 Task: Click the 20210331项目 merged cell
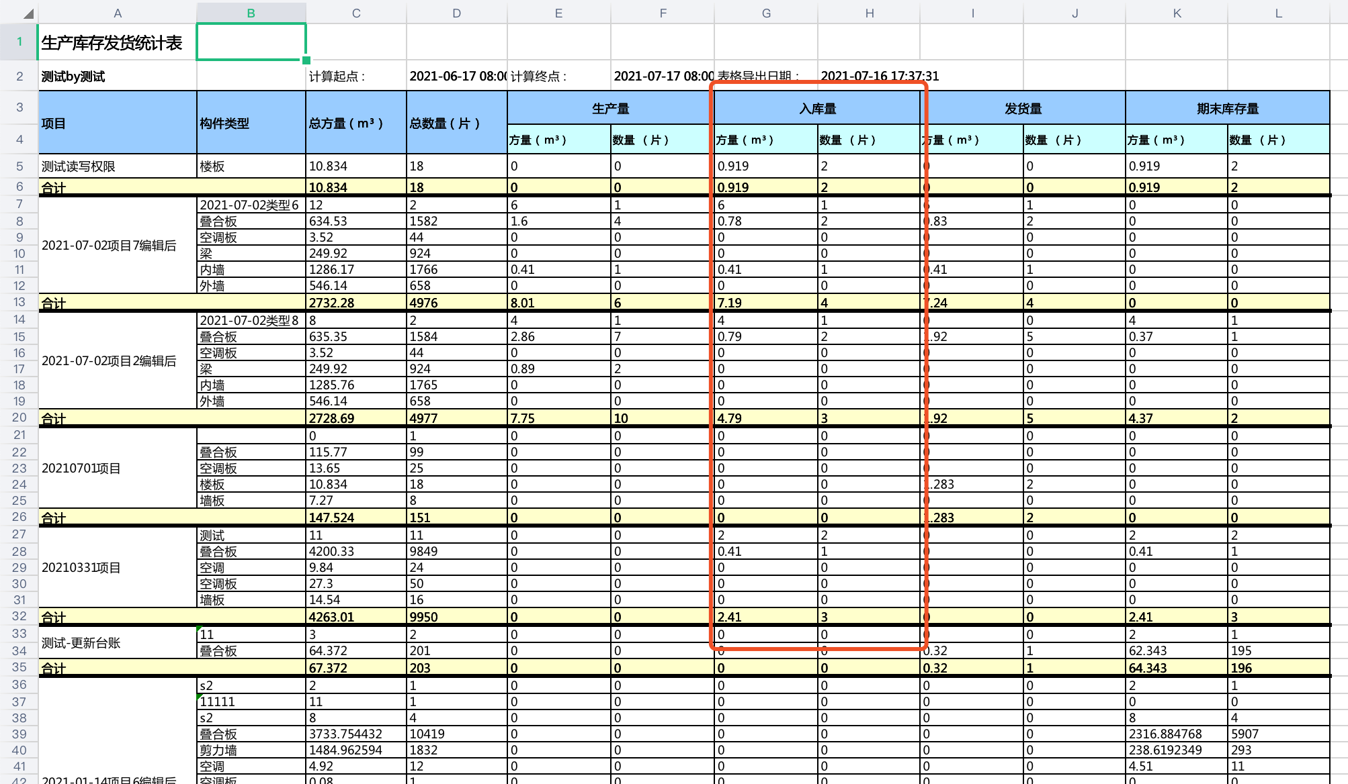tap(118, 567)
